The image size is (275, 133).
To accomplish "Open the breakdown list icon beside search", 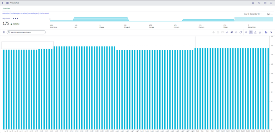I will 4,32.
